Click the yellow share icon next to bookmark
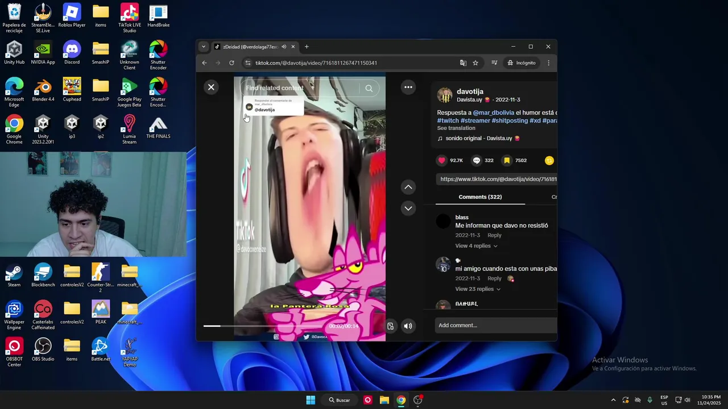This screenshot has height=409, width=728. click(549, 160)
